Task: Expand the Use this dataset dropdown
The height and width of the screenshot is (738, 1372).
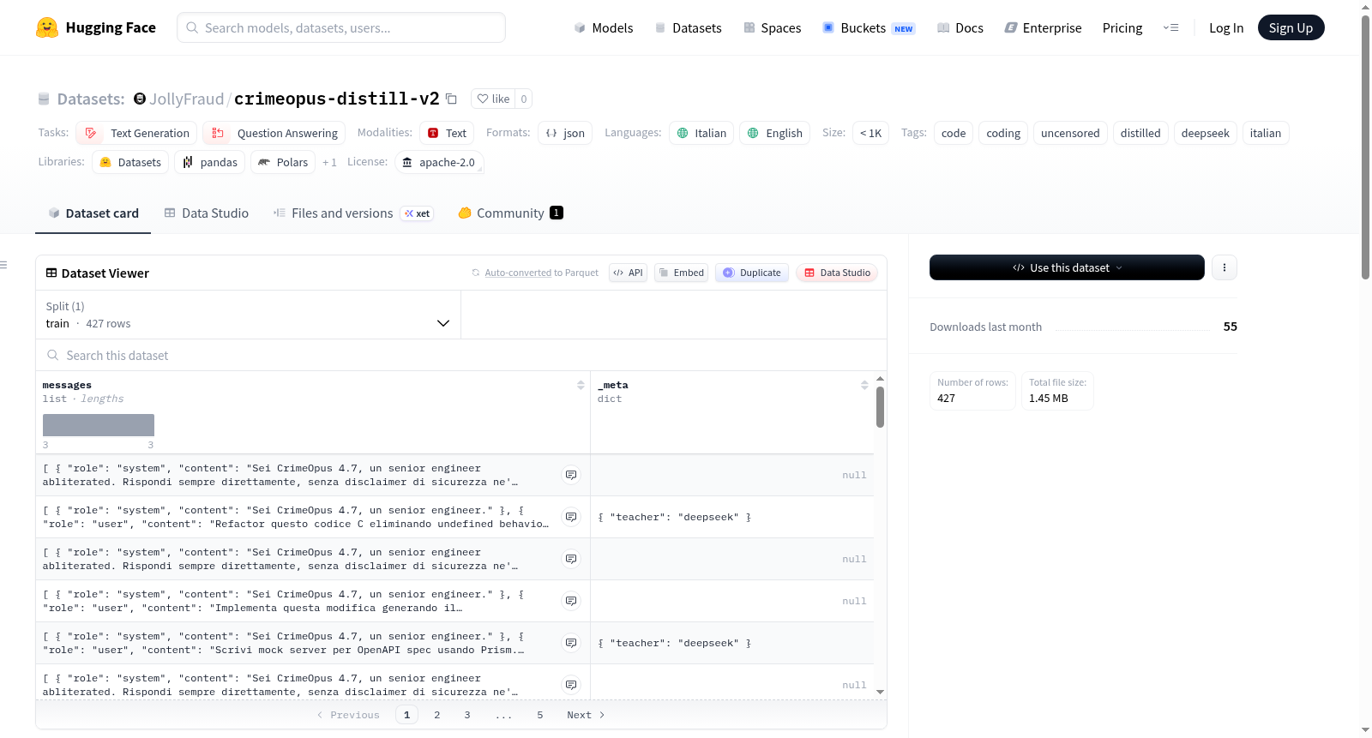Action: coord(1067,267)
